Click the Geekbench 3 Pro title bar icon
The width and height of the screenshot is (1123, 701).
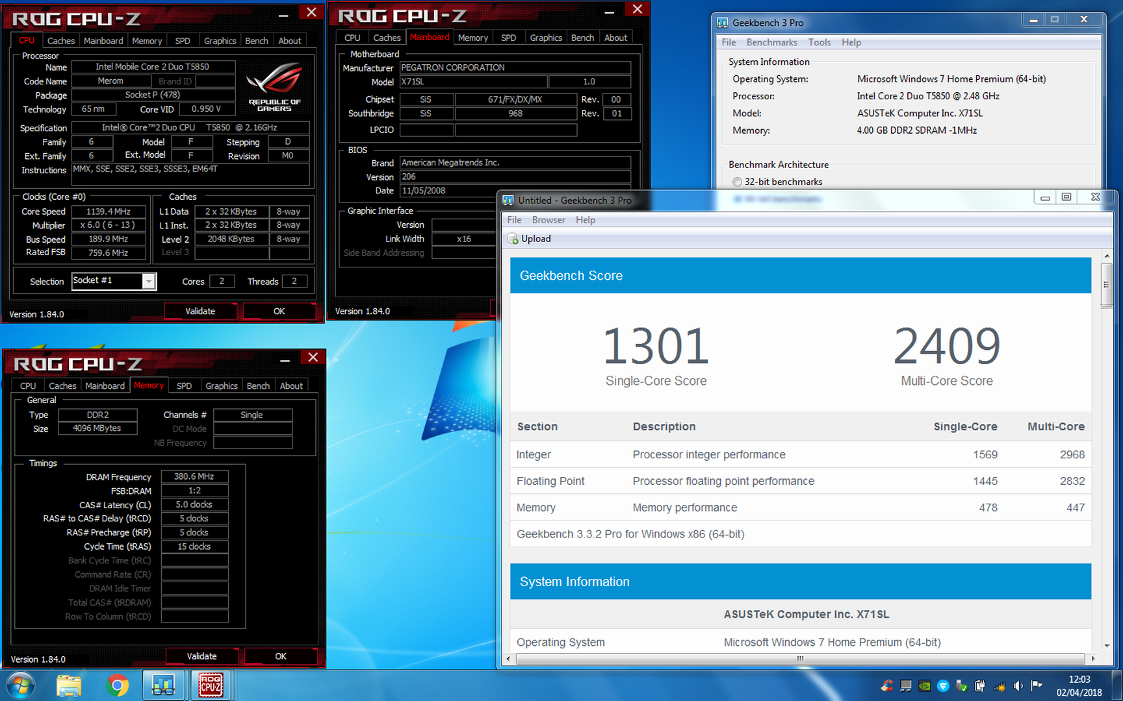coord(722,23)
